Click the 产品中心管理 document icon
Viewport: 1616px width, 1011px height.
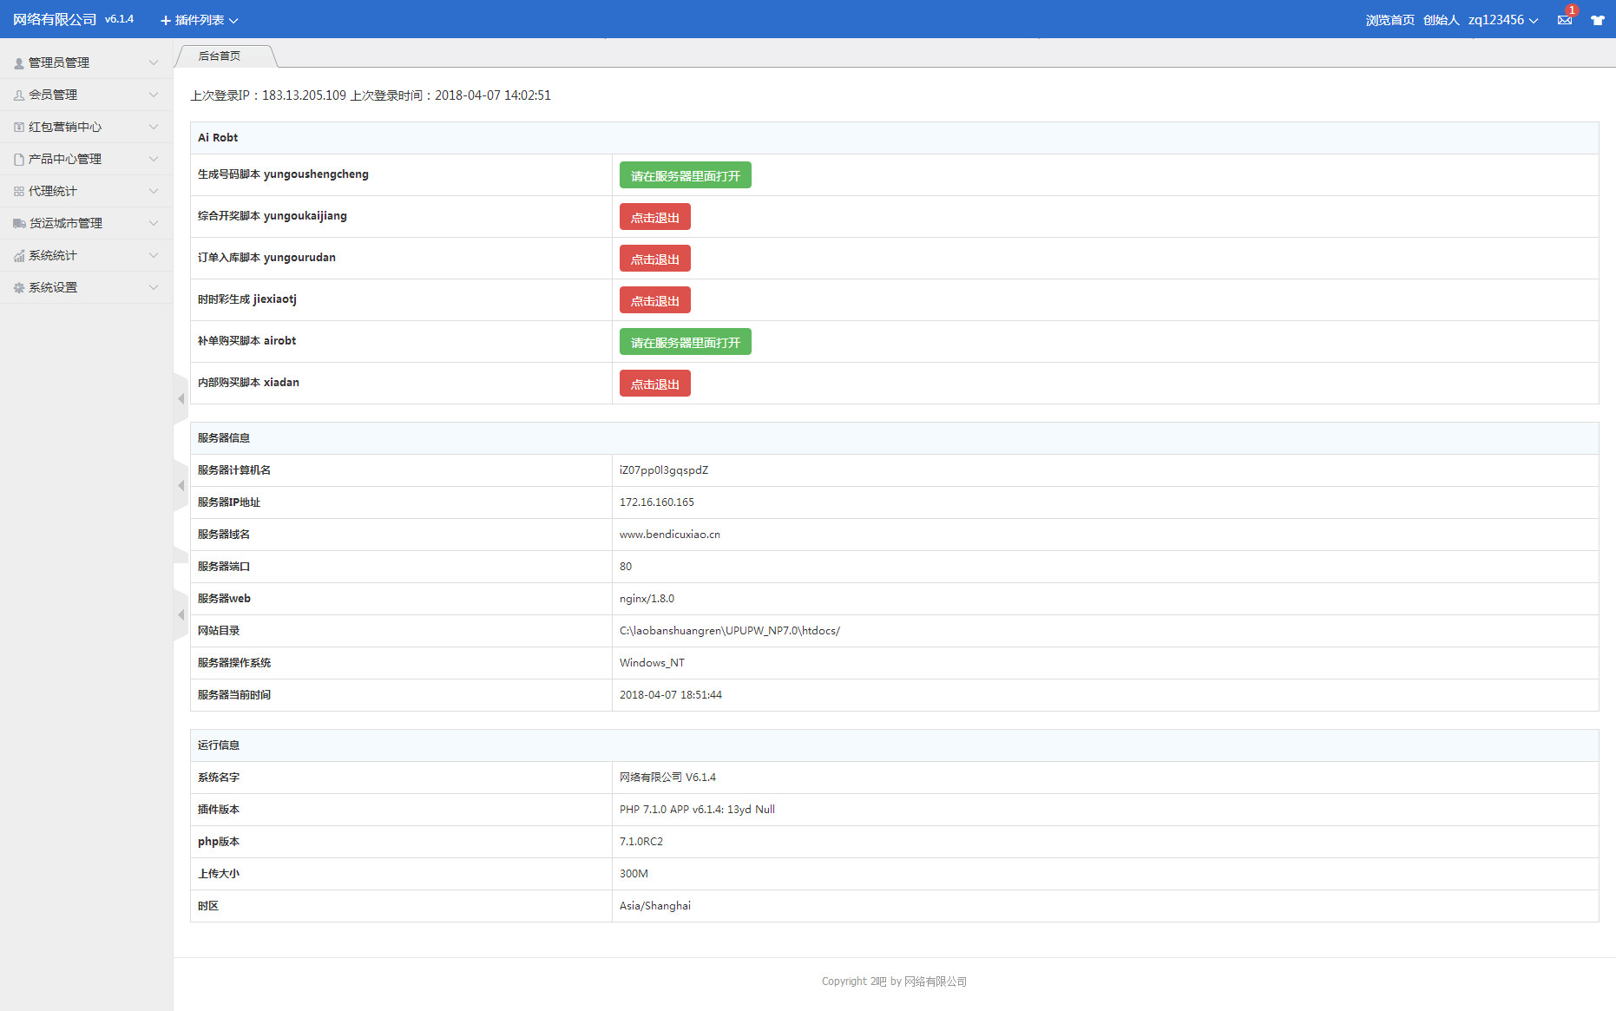(x=18, y=160)
